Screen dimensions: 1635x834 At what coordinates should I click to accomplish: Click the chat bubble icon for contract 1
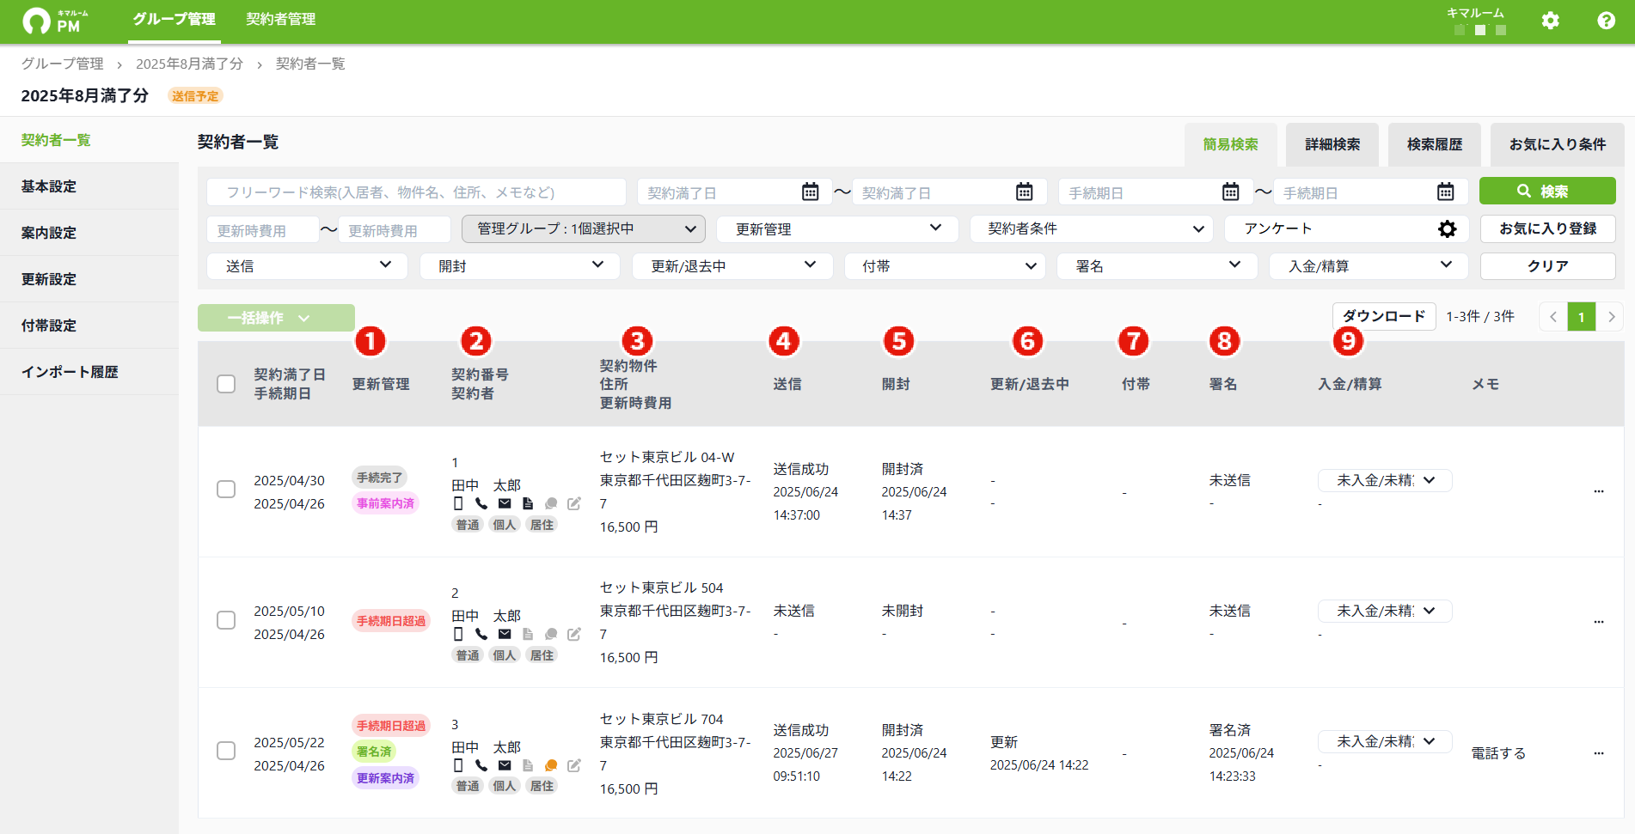(x=551, y=503)
